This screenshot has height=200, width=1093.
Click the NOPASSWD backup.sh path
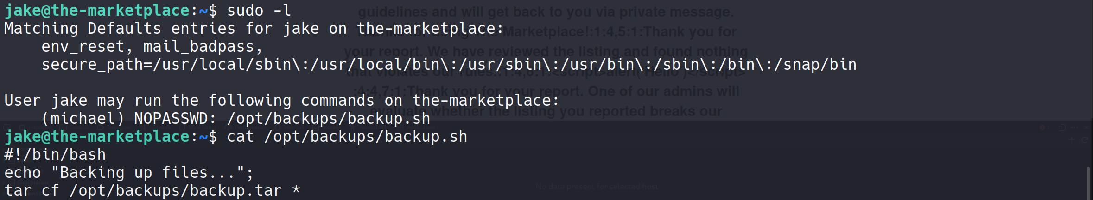(328, 119)
